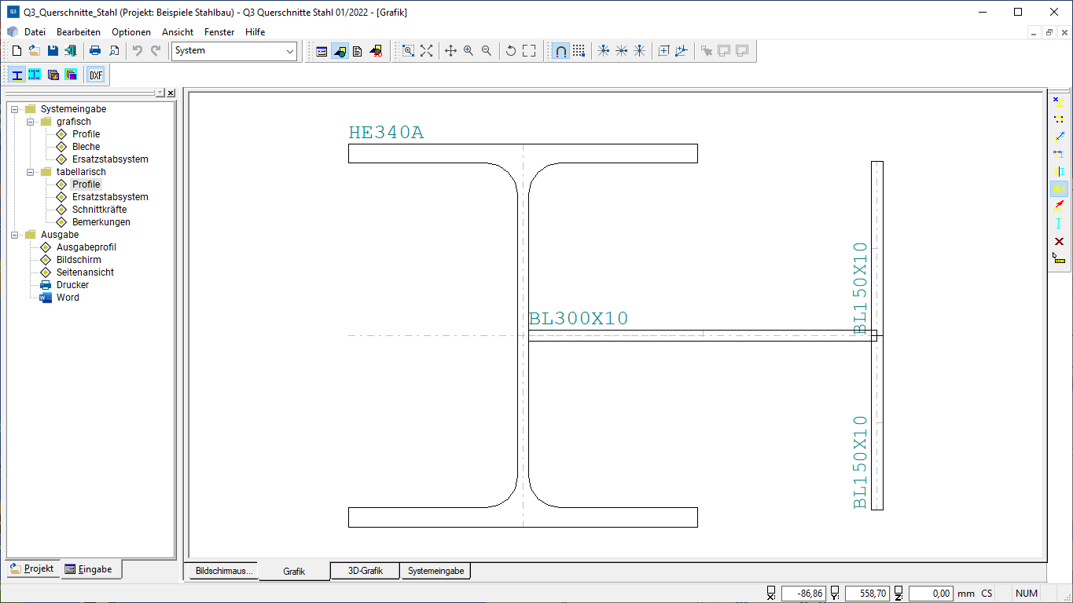Create a new document via toolbar
The width and height of the screenshot is (1073, 603).
pos(17,50)
